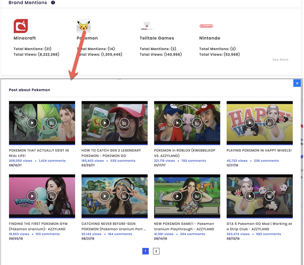Viewport: 304px width, 265px height.
Task: Click the Brand Mentions info icon
Action: (53, 2)
